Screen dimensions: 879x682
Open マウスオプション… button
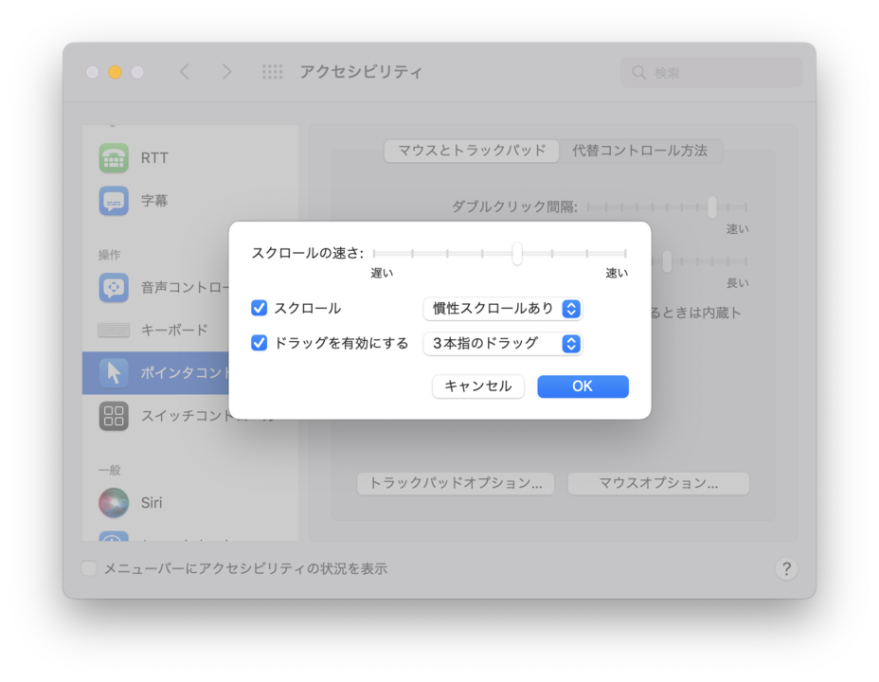point(658,483)
